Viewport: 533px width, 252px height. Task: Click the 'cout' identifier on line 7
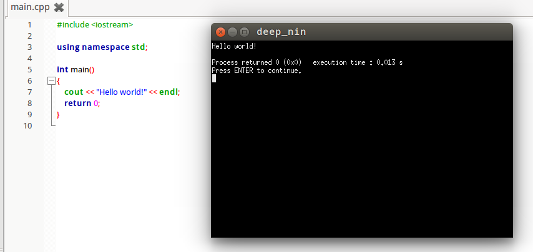point(74,92)
